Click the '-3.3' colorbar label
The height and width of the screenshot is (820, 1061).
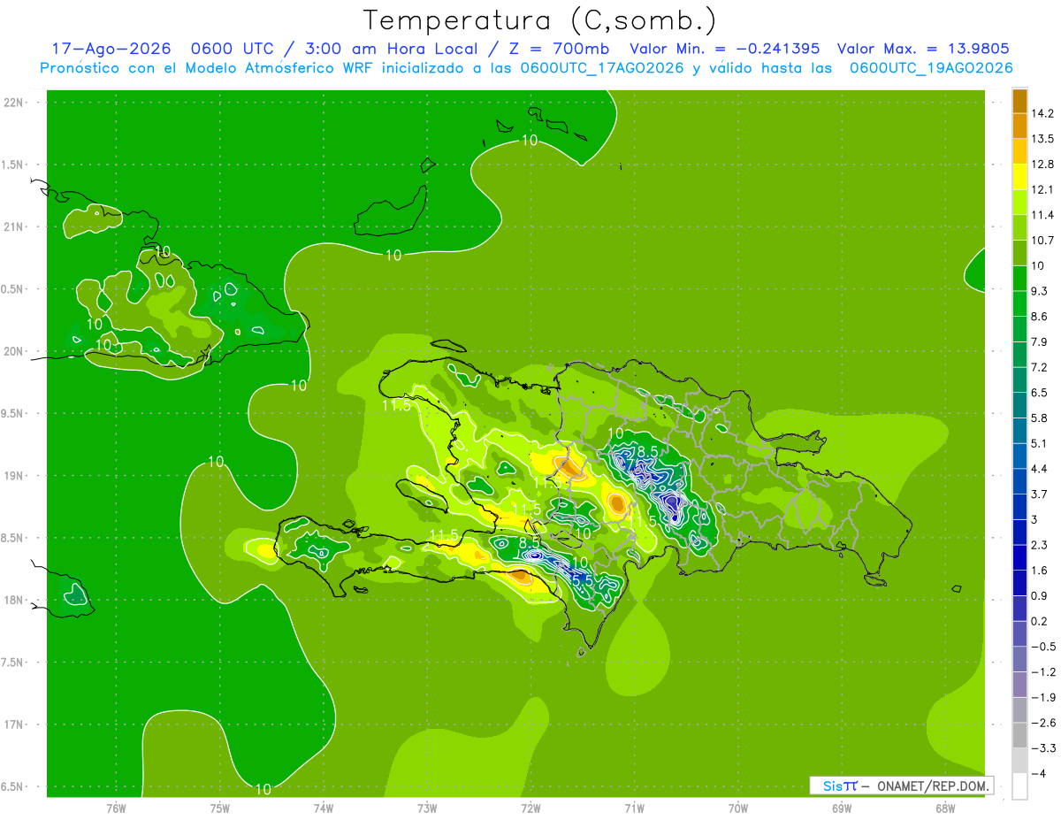[x=1043, y=748]
